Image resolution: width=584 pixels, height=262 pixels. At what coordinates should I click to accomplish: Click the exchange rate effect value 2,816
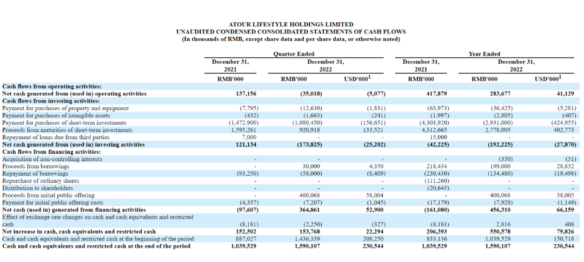click(x=505, y=224)
